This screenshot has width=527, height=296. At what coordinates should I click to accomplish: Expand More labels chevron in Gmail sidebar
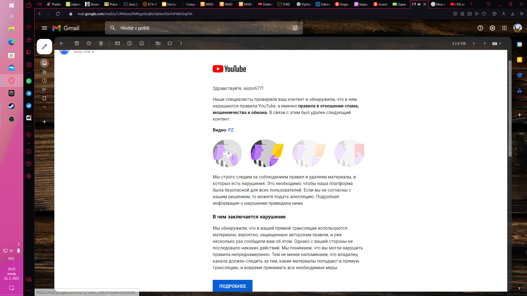(x=44, y=107)
